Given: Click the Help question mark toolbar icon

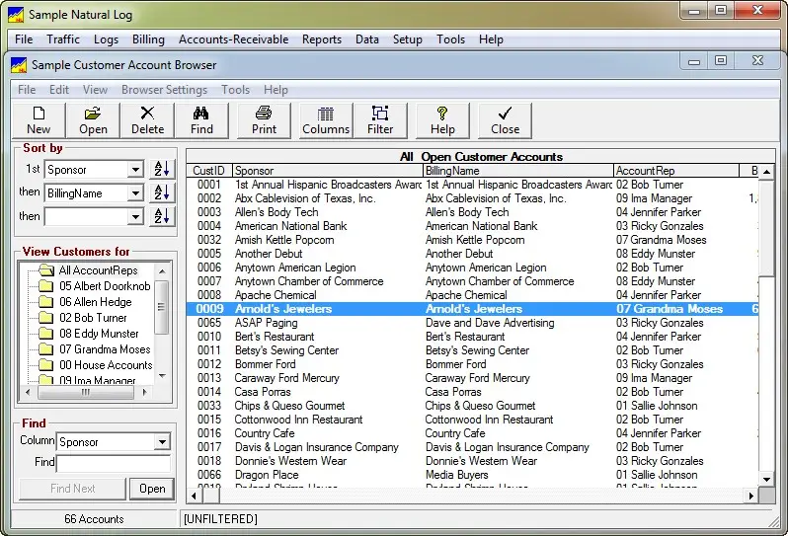Looking at the screenshot, I should click(x=442, y=114).
